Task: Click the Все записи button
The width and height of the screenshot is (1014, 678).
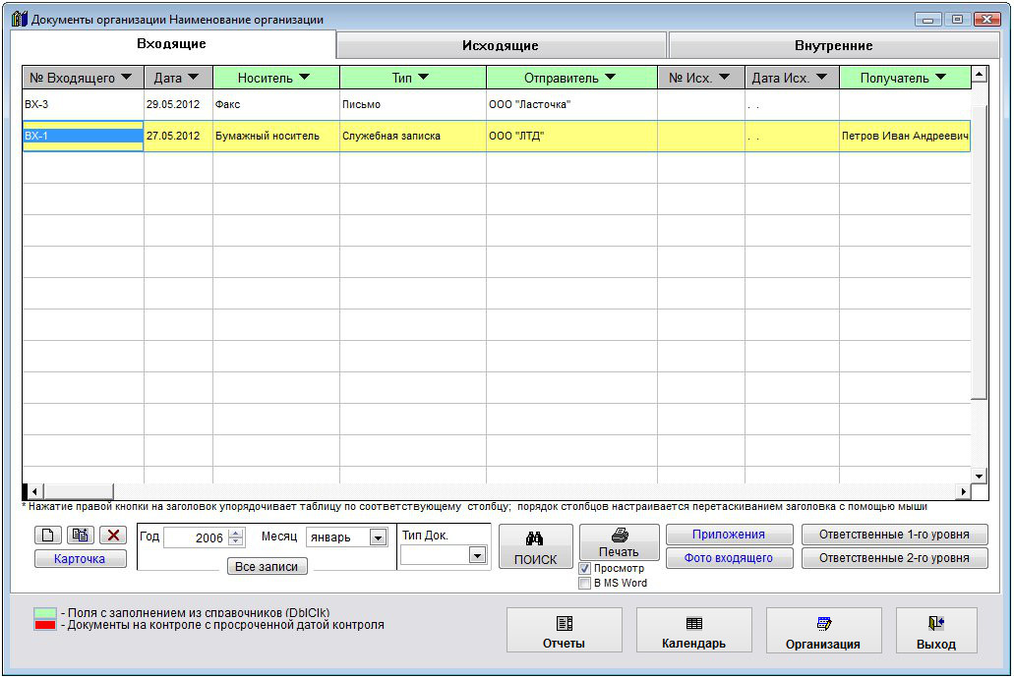Action: 267,566
